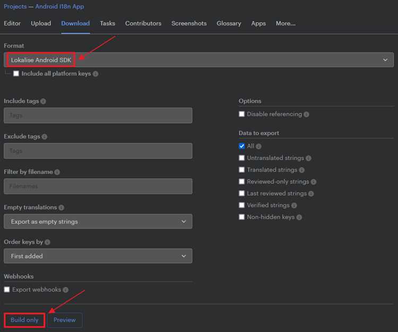398x332 pixels.
Task: Uncheck the All data export checkbox
Action: coord(241,146)
